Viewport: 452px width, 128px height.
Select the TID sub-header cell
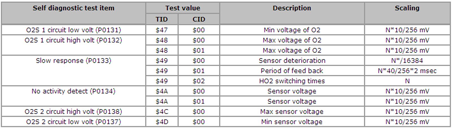coord(162,19)
